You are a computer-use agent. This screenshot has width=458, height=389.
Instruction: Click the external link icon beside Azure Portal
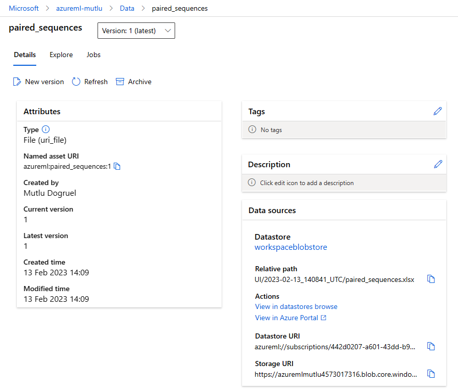click(323, 318)
